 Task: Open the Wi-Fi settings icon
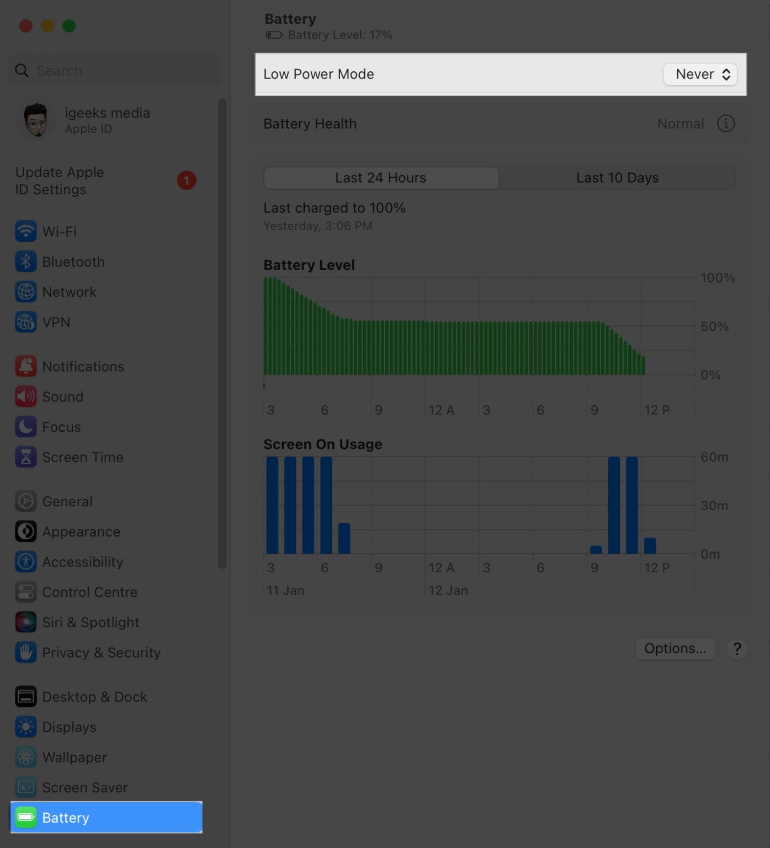[x=25, y=231]
